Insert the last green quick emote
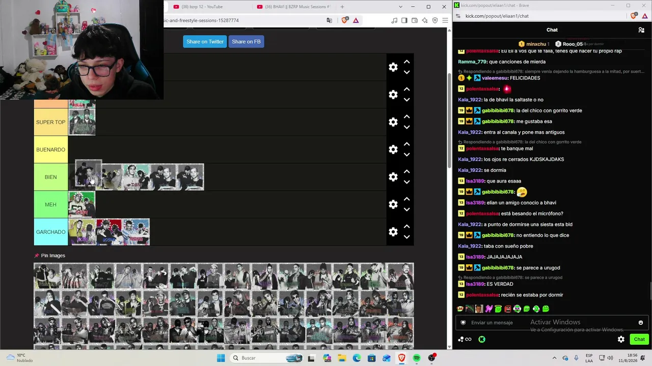 coord(546,309)
